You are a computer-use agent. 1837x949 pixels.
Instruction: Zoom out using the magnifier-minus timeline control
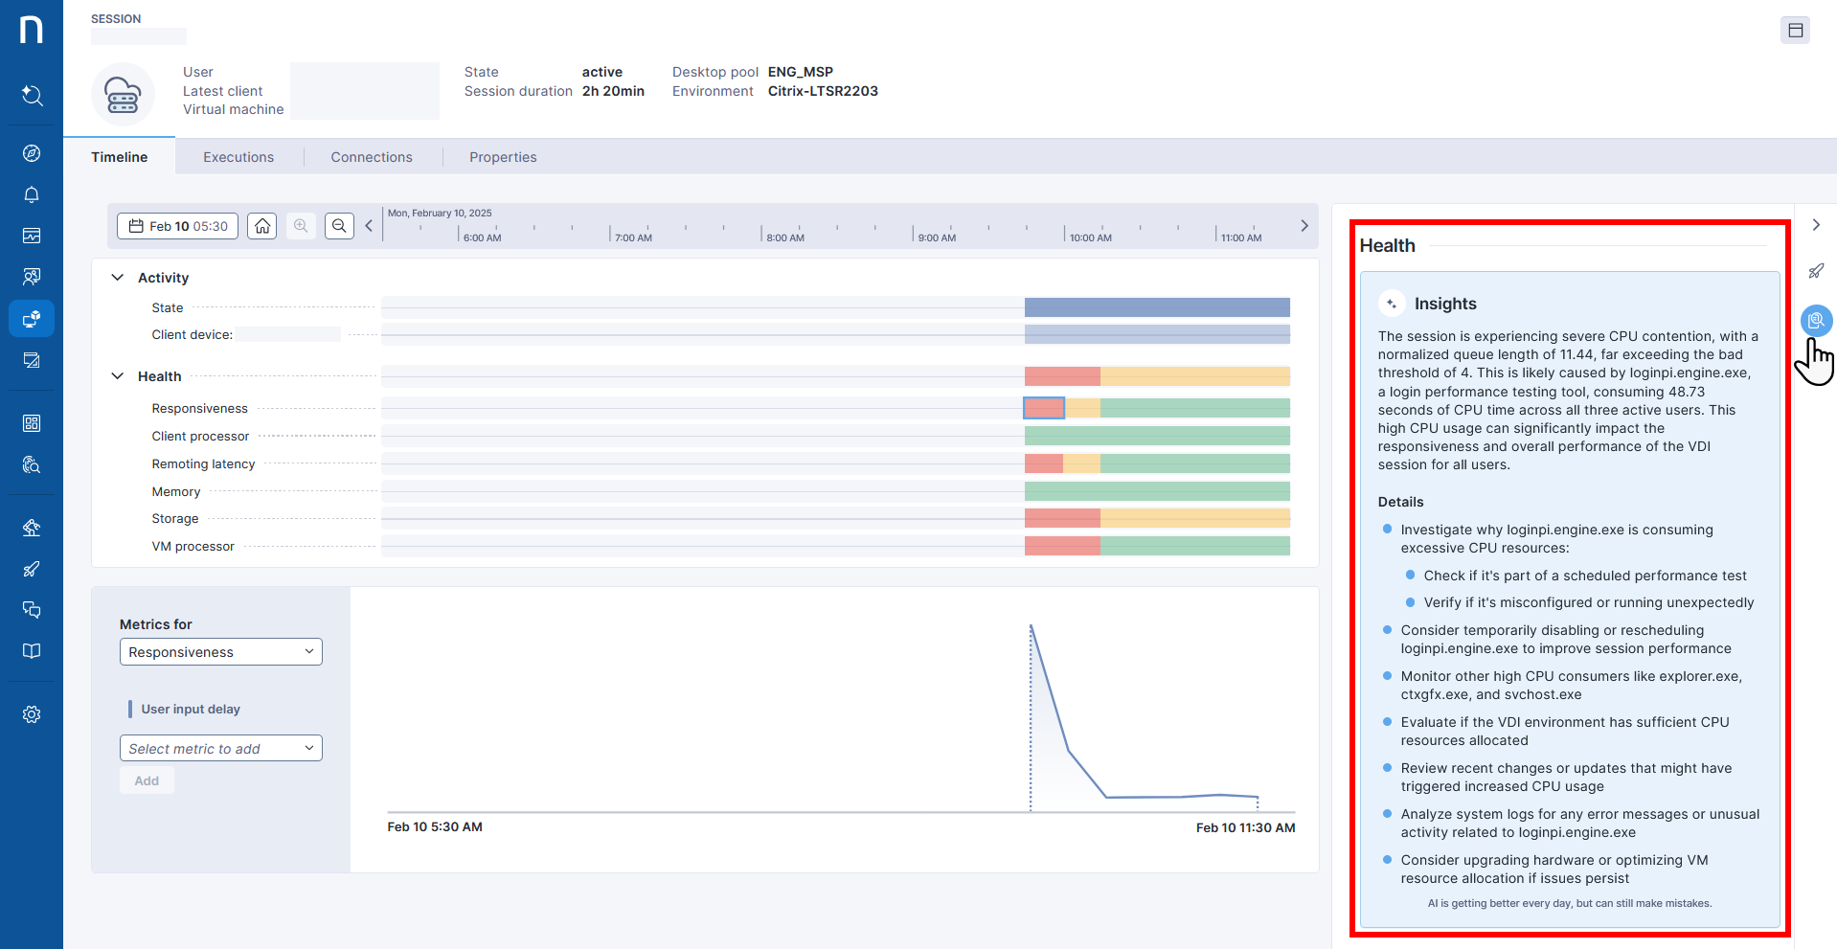coord(339,226)
